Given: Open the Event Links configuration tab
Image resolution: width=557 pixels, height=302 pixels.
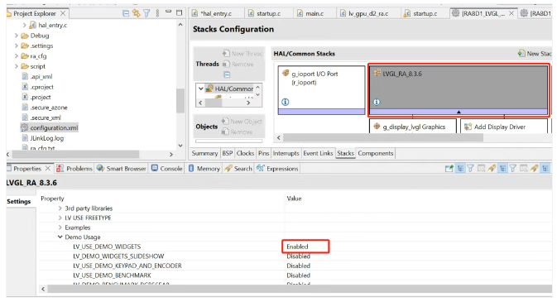Looking at the screenshot, I should coord(318,153).
